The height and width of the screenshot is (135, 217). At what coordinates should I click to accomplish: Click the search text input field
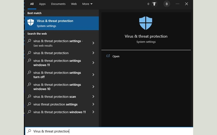pyautogui.click(x=108, y=131)
